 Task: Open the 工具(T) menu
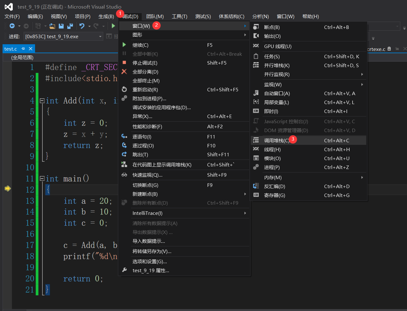(x=179, y=17)
